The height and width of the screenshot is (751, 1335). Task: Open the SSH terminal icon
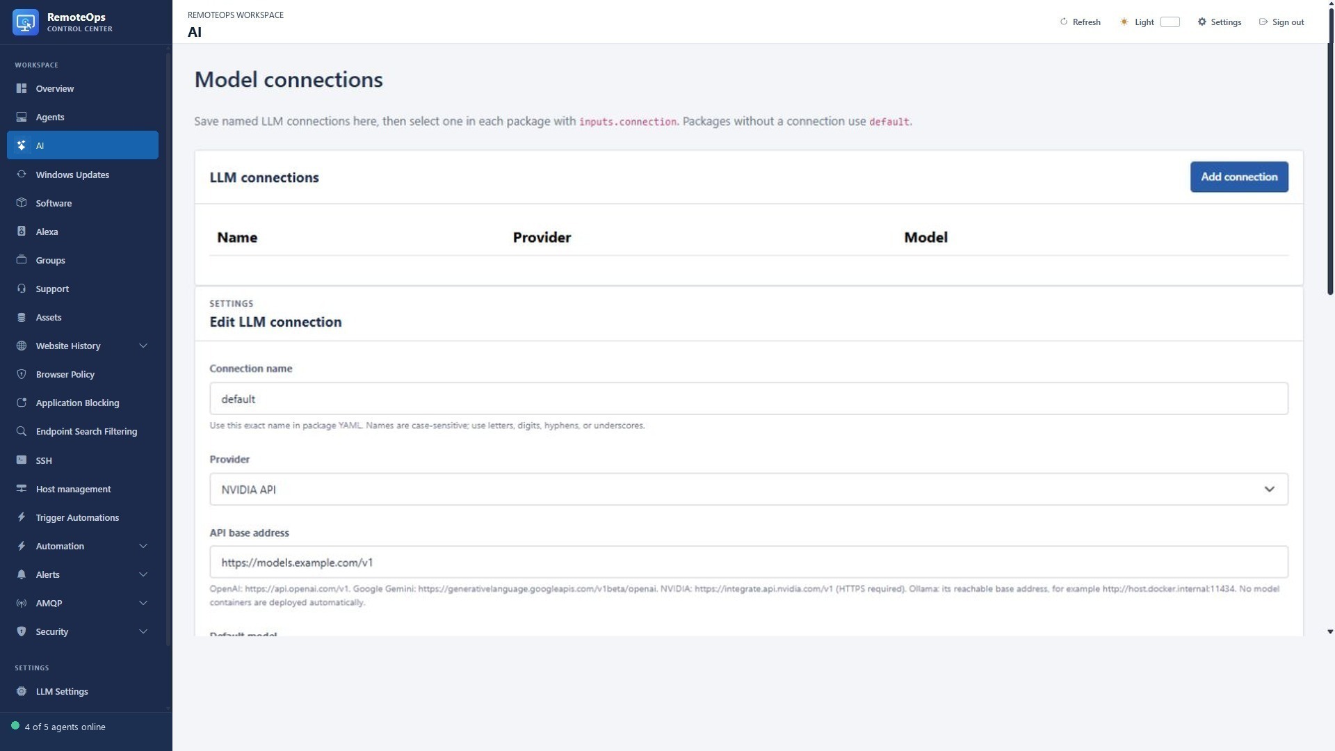[22, 460]
